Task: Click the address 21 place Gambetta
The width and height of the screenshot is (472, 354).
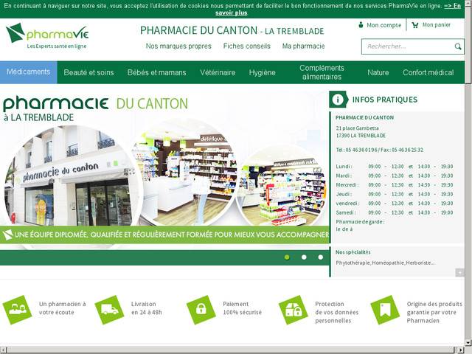Action: point(357,128)
